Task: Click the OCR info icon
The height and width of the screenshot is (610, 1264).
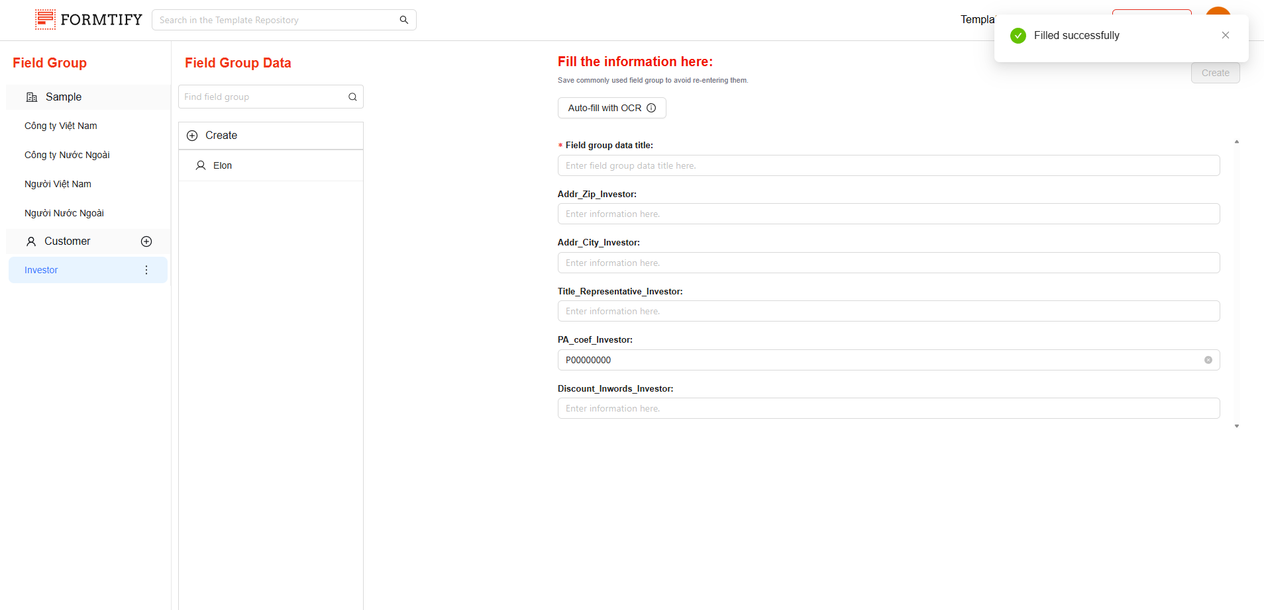Action: (651, 108)
